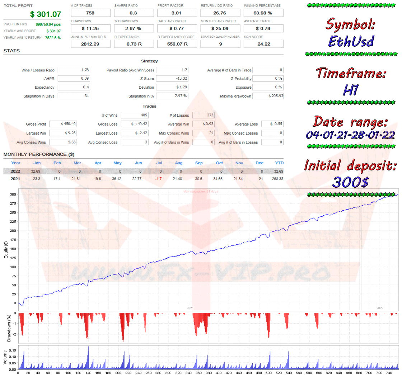Screen dimensions: 402x375
Task: Click the # of Wins field showing 485
Action: click(135, 115)
